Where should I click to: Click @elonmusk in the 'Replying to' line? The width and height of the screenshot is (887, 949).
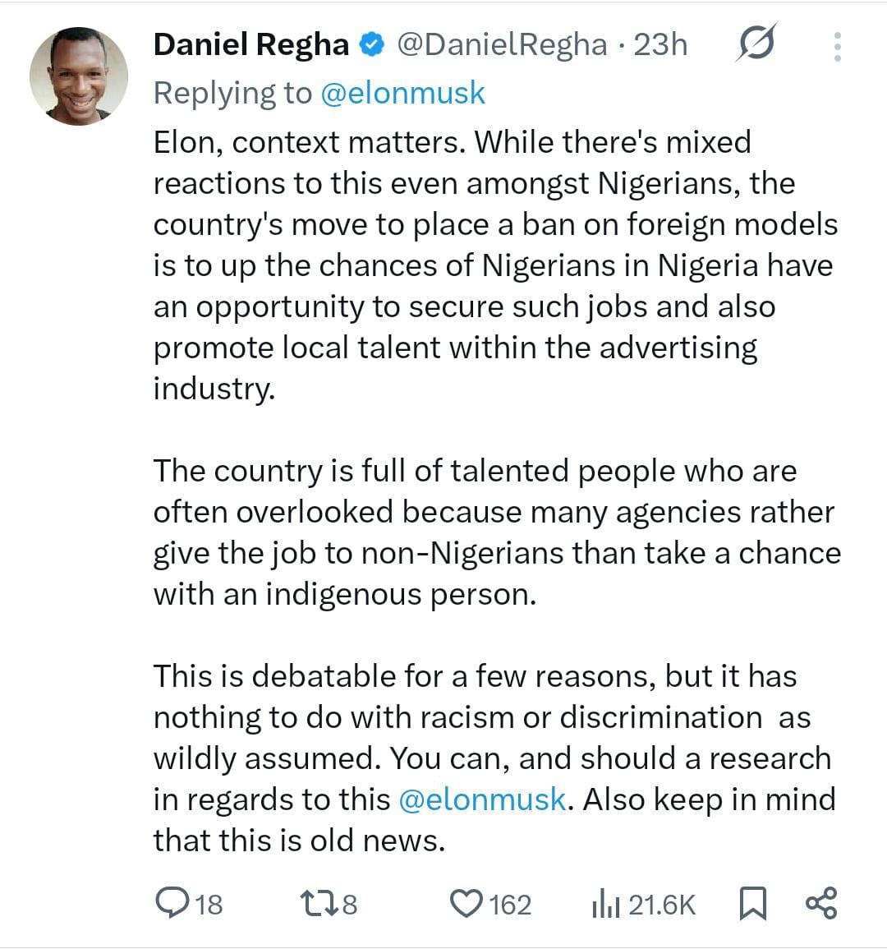(x=402, y=93)
